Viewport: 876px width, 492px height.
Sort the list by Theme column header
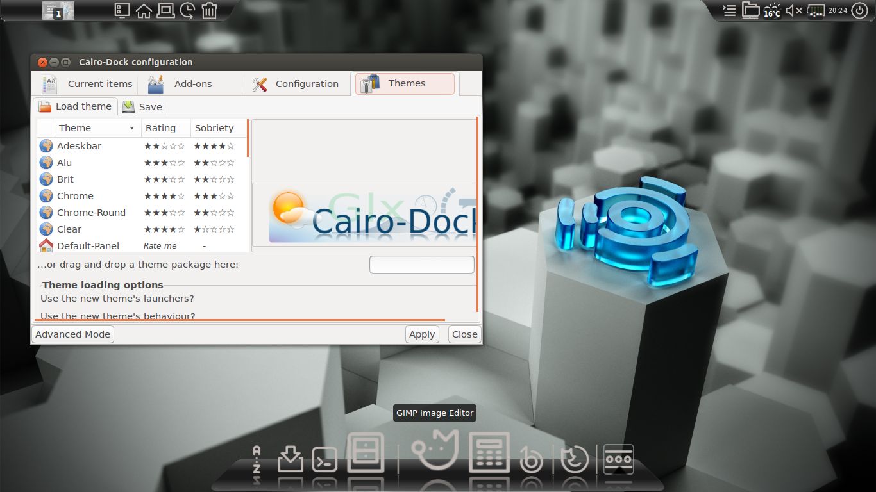point(97,128)
